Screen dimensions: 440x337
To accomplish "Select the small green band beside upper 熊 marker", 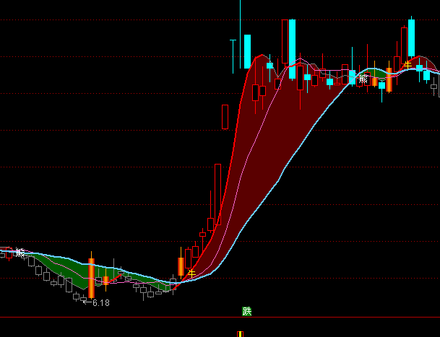I will 373,74.
